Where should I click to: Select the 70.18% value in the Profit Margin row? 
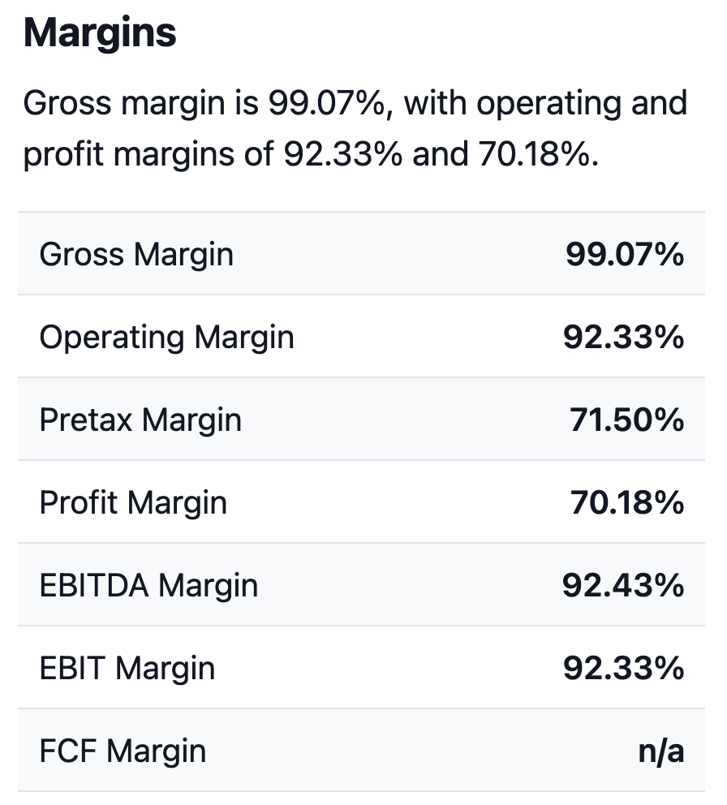(x=626, y=503)
